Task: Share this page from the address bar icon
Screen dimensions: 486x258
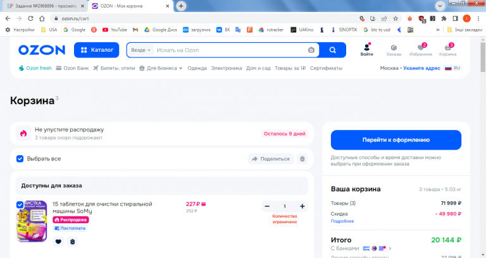Action: click(384, 18)
